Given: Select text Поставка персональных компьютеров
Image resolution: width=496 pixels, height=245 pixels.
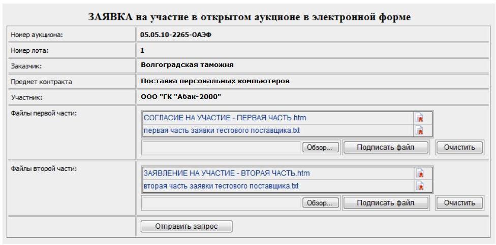Looking at the screenshot, I should coord(215,81).
